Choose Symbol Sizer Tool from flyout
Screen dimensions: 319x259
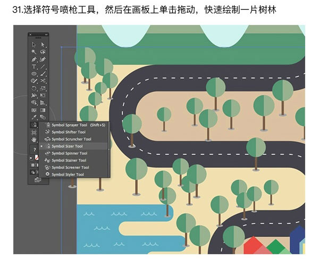point(74,146)
